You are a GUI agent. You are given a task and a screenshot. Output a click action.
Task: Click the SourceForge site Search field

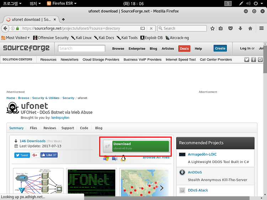(82, 48)
